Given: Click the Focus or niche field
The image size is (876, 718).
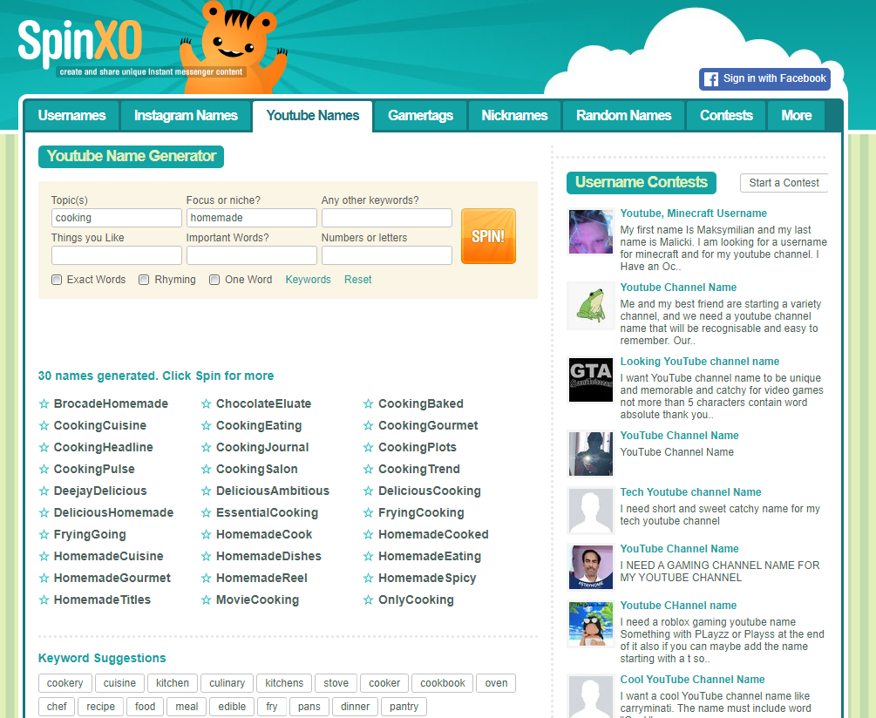Looking at the screenshot, I should coord(251,218).
